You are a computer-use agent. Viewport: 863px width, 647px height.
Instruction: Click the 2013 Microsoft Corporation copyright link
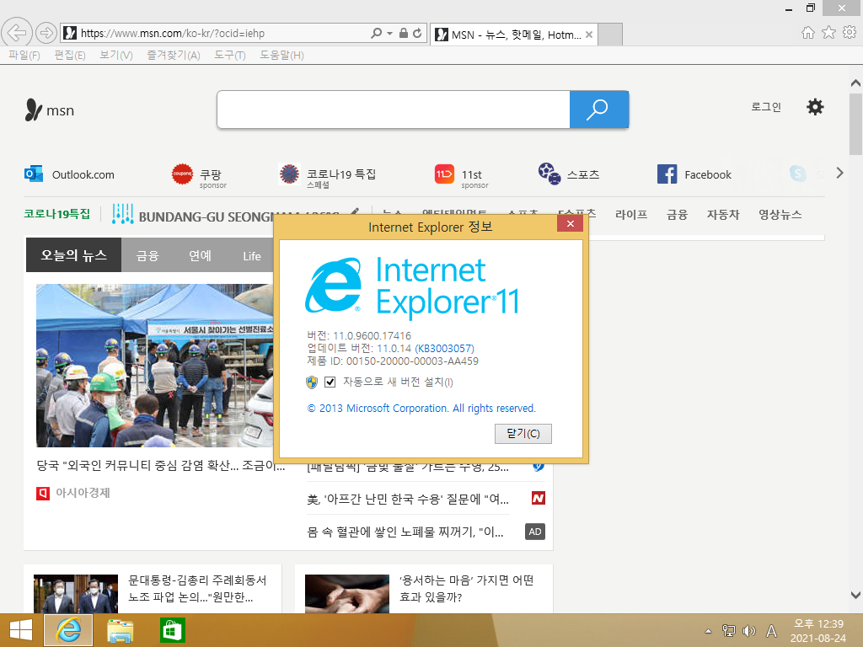[x=421, y=409]
